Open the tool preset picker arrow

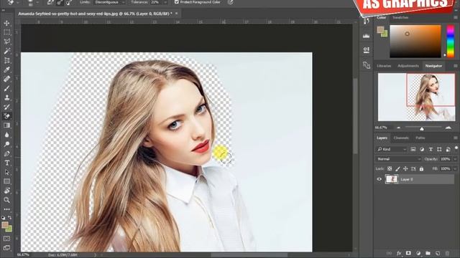click(x=18, y=2)
